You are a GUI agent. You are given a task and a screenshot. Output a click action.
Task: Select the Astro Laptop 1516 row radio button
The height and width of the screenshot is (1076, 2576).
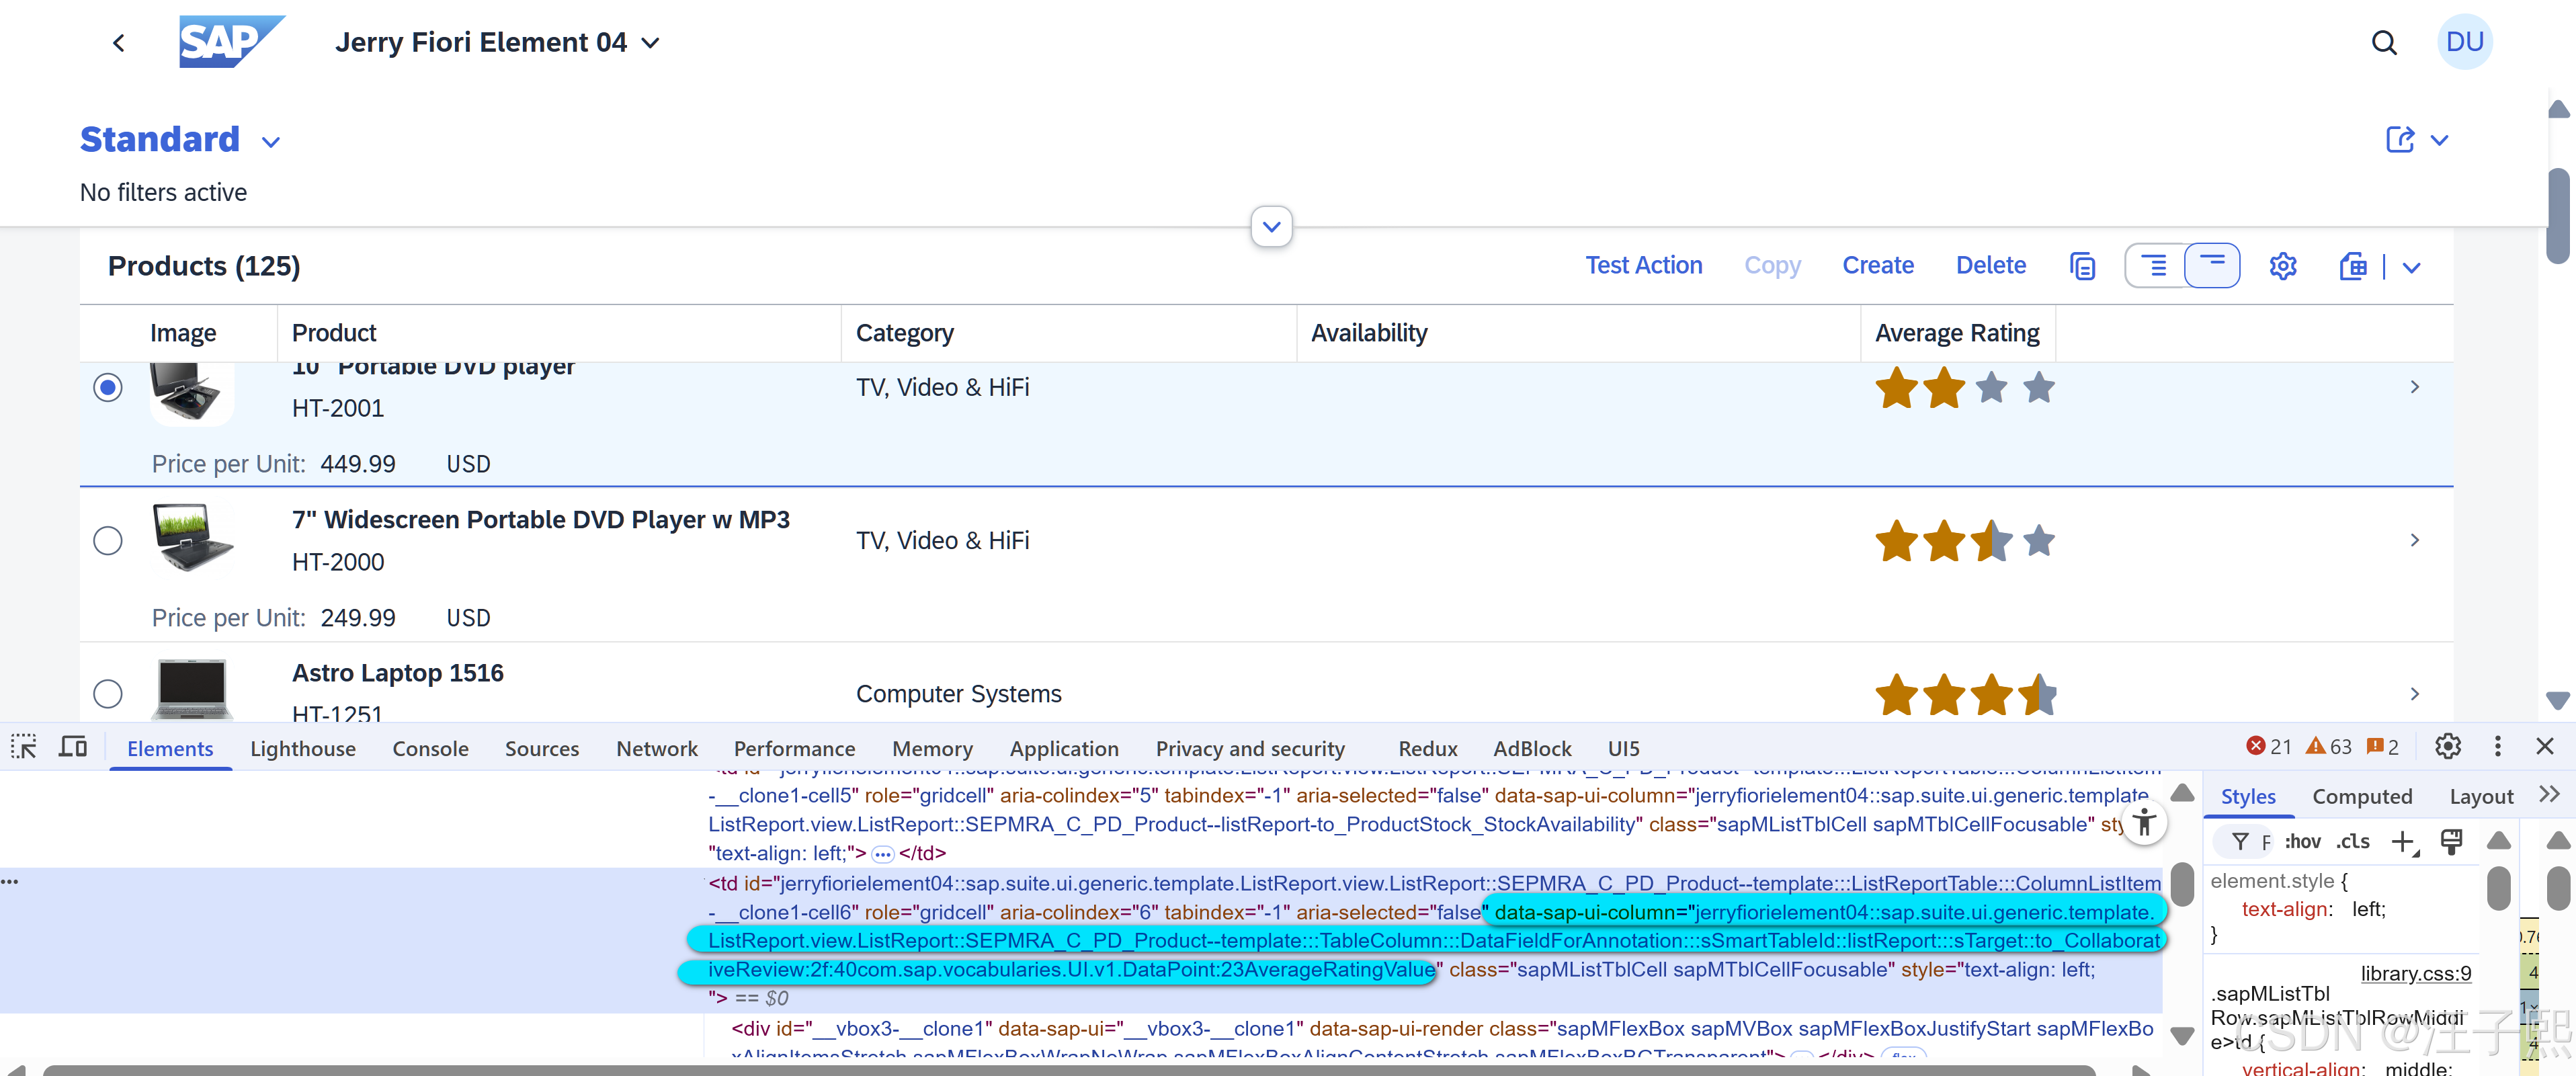click(107, 692)
